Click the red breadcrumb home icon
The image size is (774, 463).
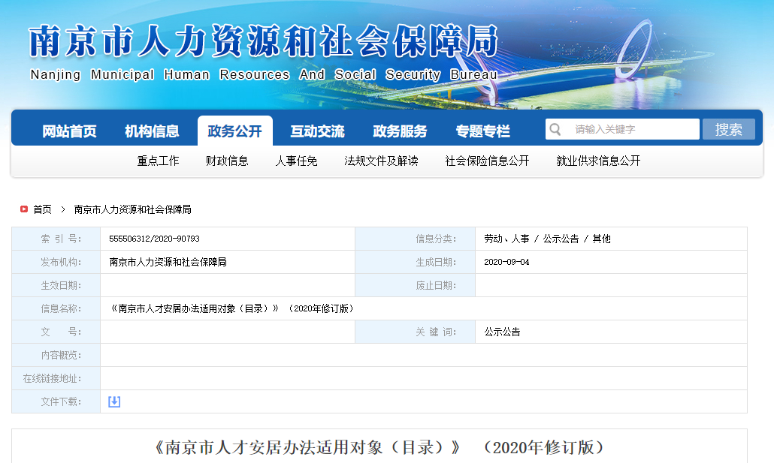(x=24, y=209)
